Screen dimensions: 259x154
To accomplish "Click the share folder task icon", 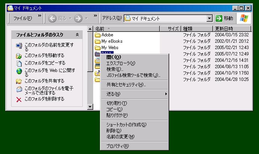I will coord(19,81).
